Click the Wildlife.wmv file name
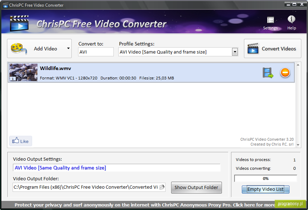Viewport: 308px width, 210px height. (55, 68)
